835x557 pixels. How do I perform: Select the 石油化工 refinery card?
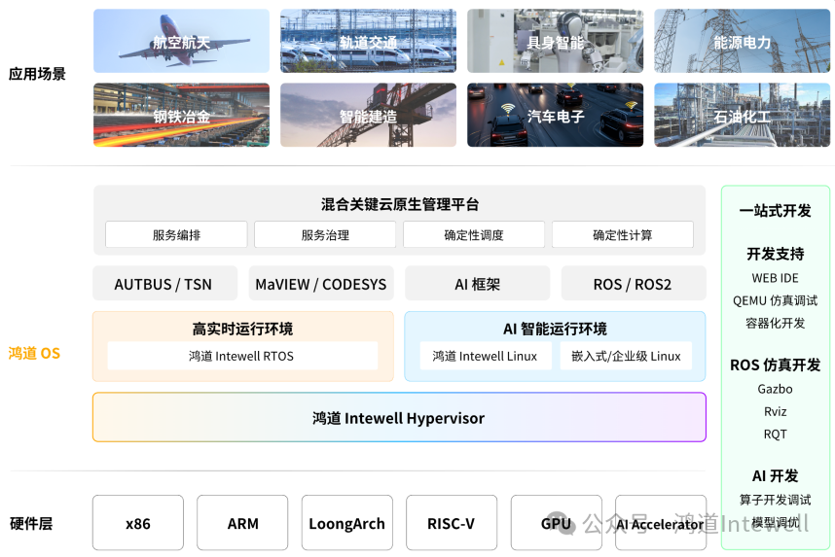click(x=743, y=115)
